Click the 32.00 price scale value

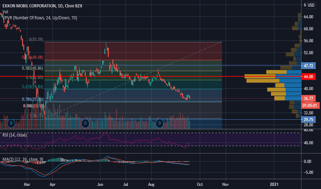[308, 113]
